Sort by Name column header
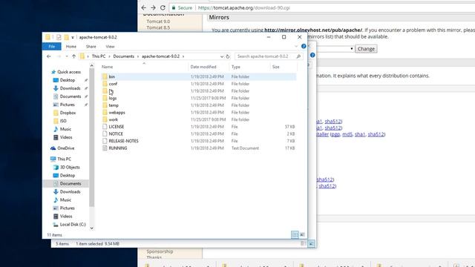Screen dimensions: 475x267 pyautogui.click(x=107, y=67)
